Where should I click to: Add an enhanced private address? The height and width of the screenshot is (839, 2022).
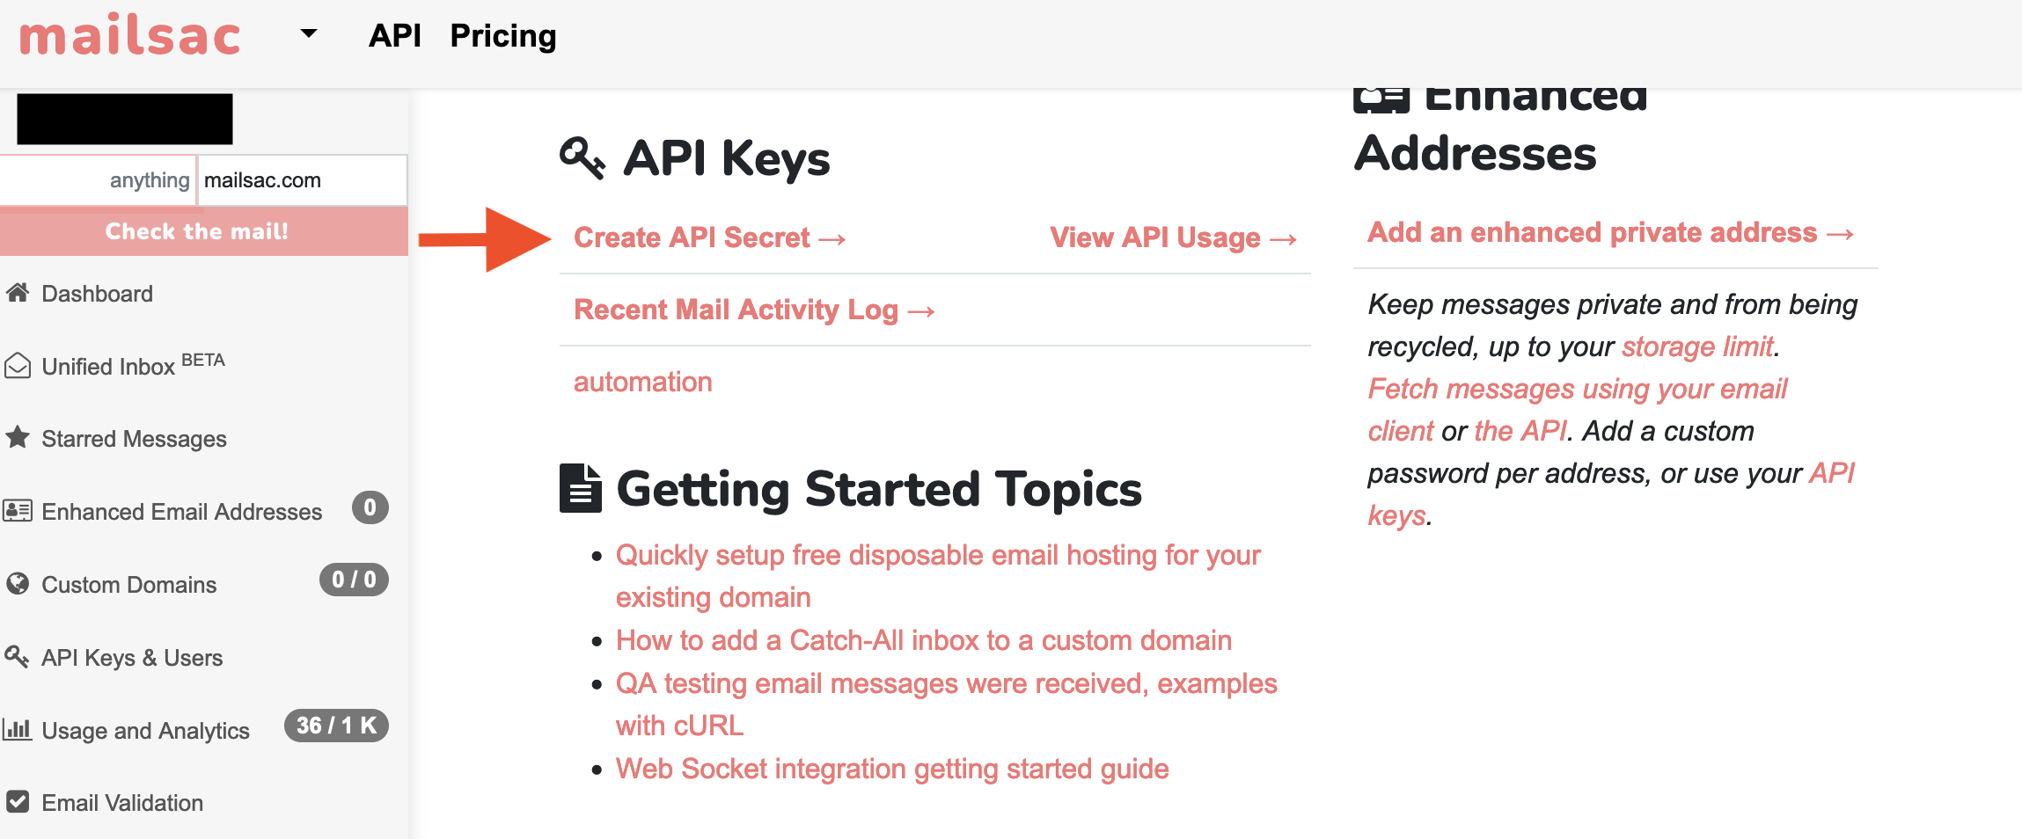click(1608, 231)
